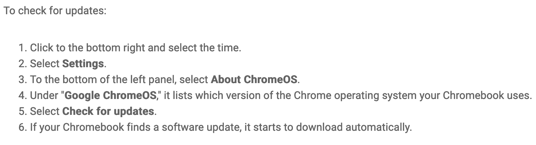Click the "To check for updates:" heading text
This screenshot has width=536, height=145.
[x=55, y=11]
